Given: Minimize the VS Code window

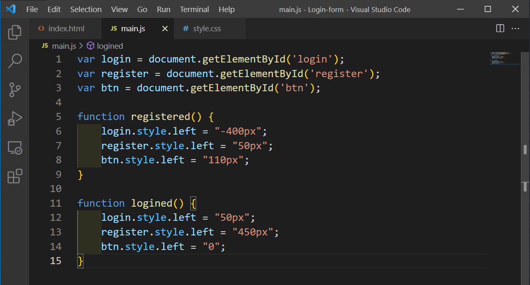Looking at the screenshot, I should coord(460,9).
